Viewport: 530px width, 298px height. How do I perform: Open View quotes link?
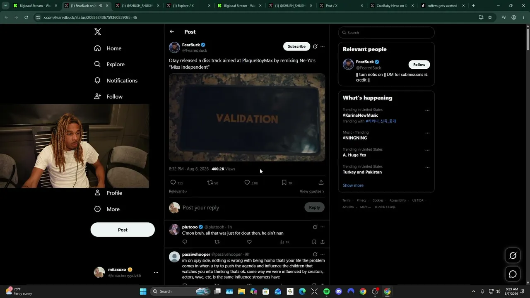click(x=312, y=192)
